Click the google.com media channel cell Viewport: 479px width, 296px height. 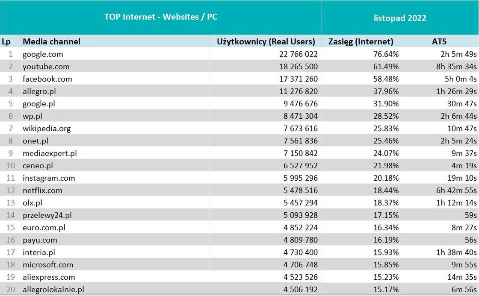coord(43,54)
